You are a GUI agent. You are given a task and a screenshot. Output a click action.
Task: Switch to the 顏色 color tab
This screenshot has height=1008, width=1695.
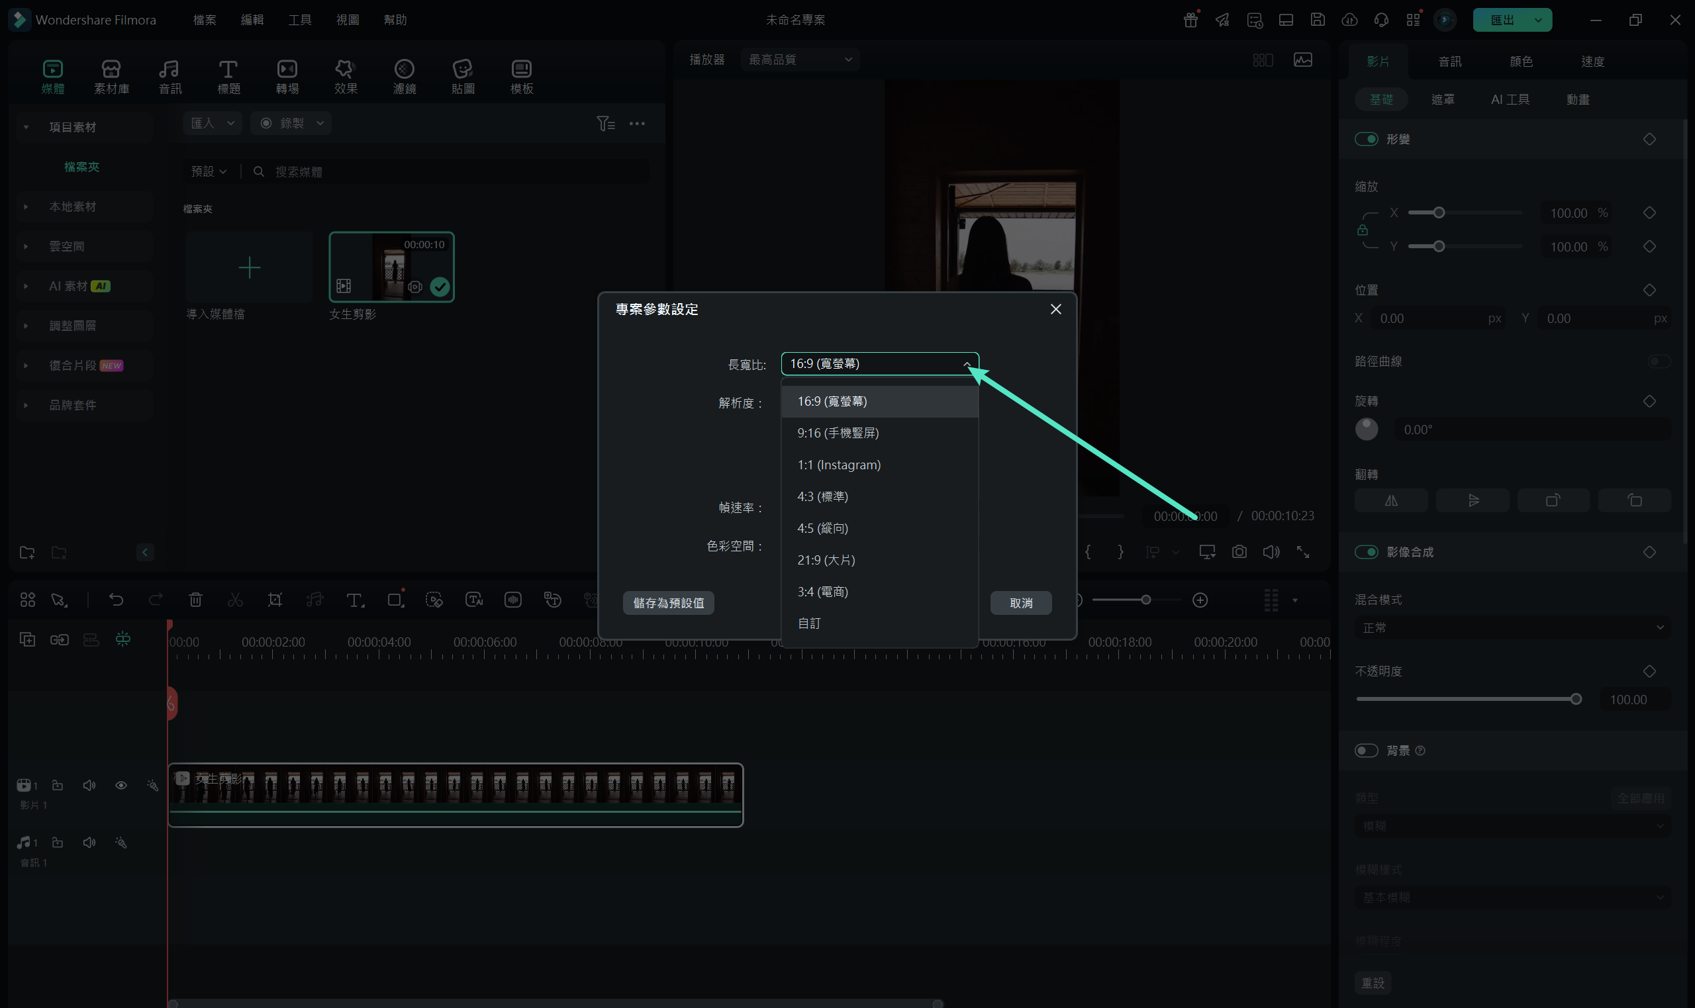(1521, 62)
